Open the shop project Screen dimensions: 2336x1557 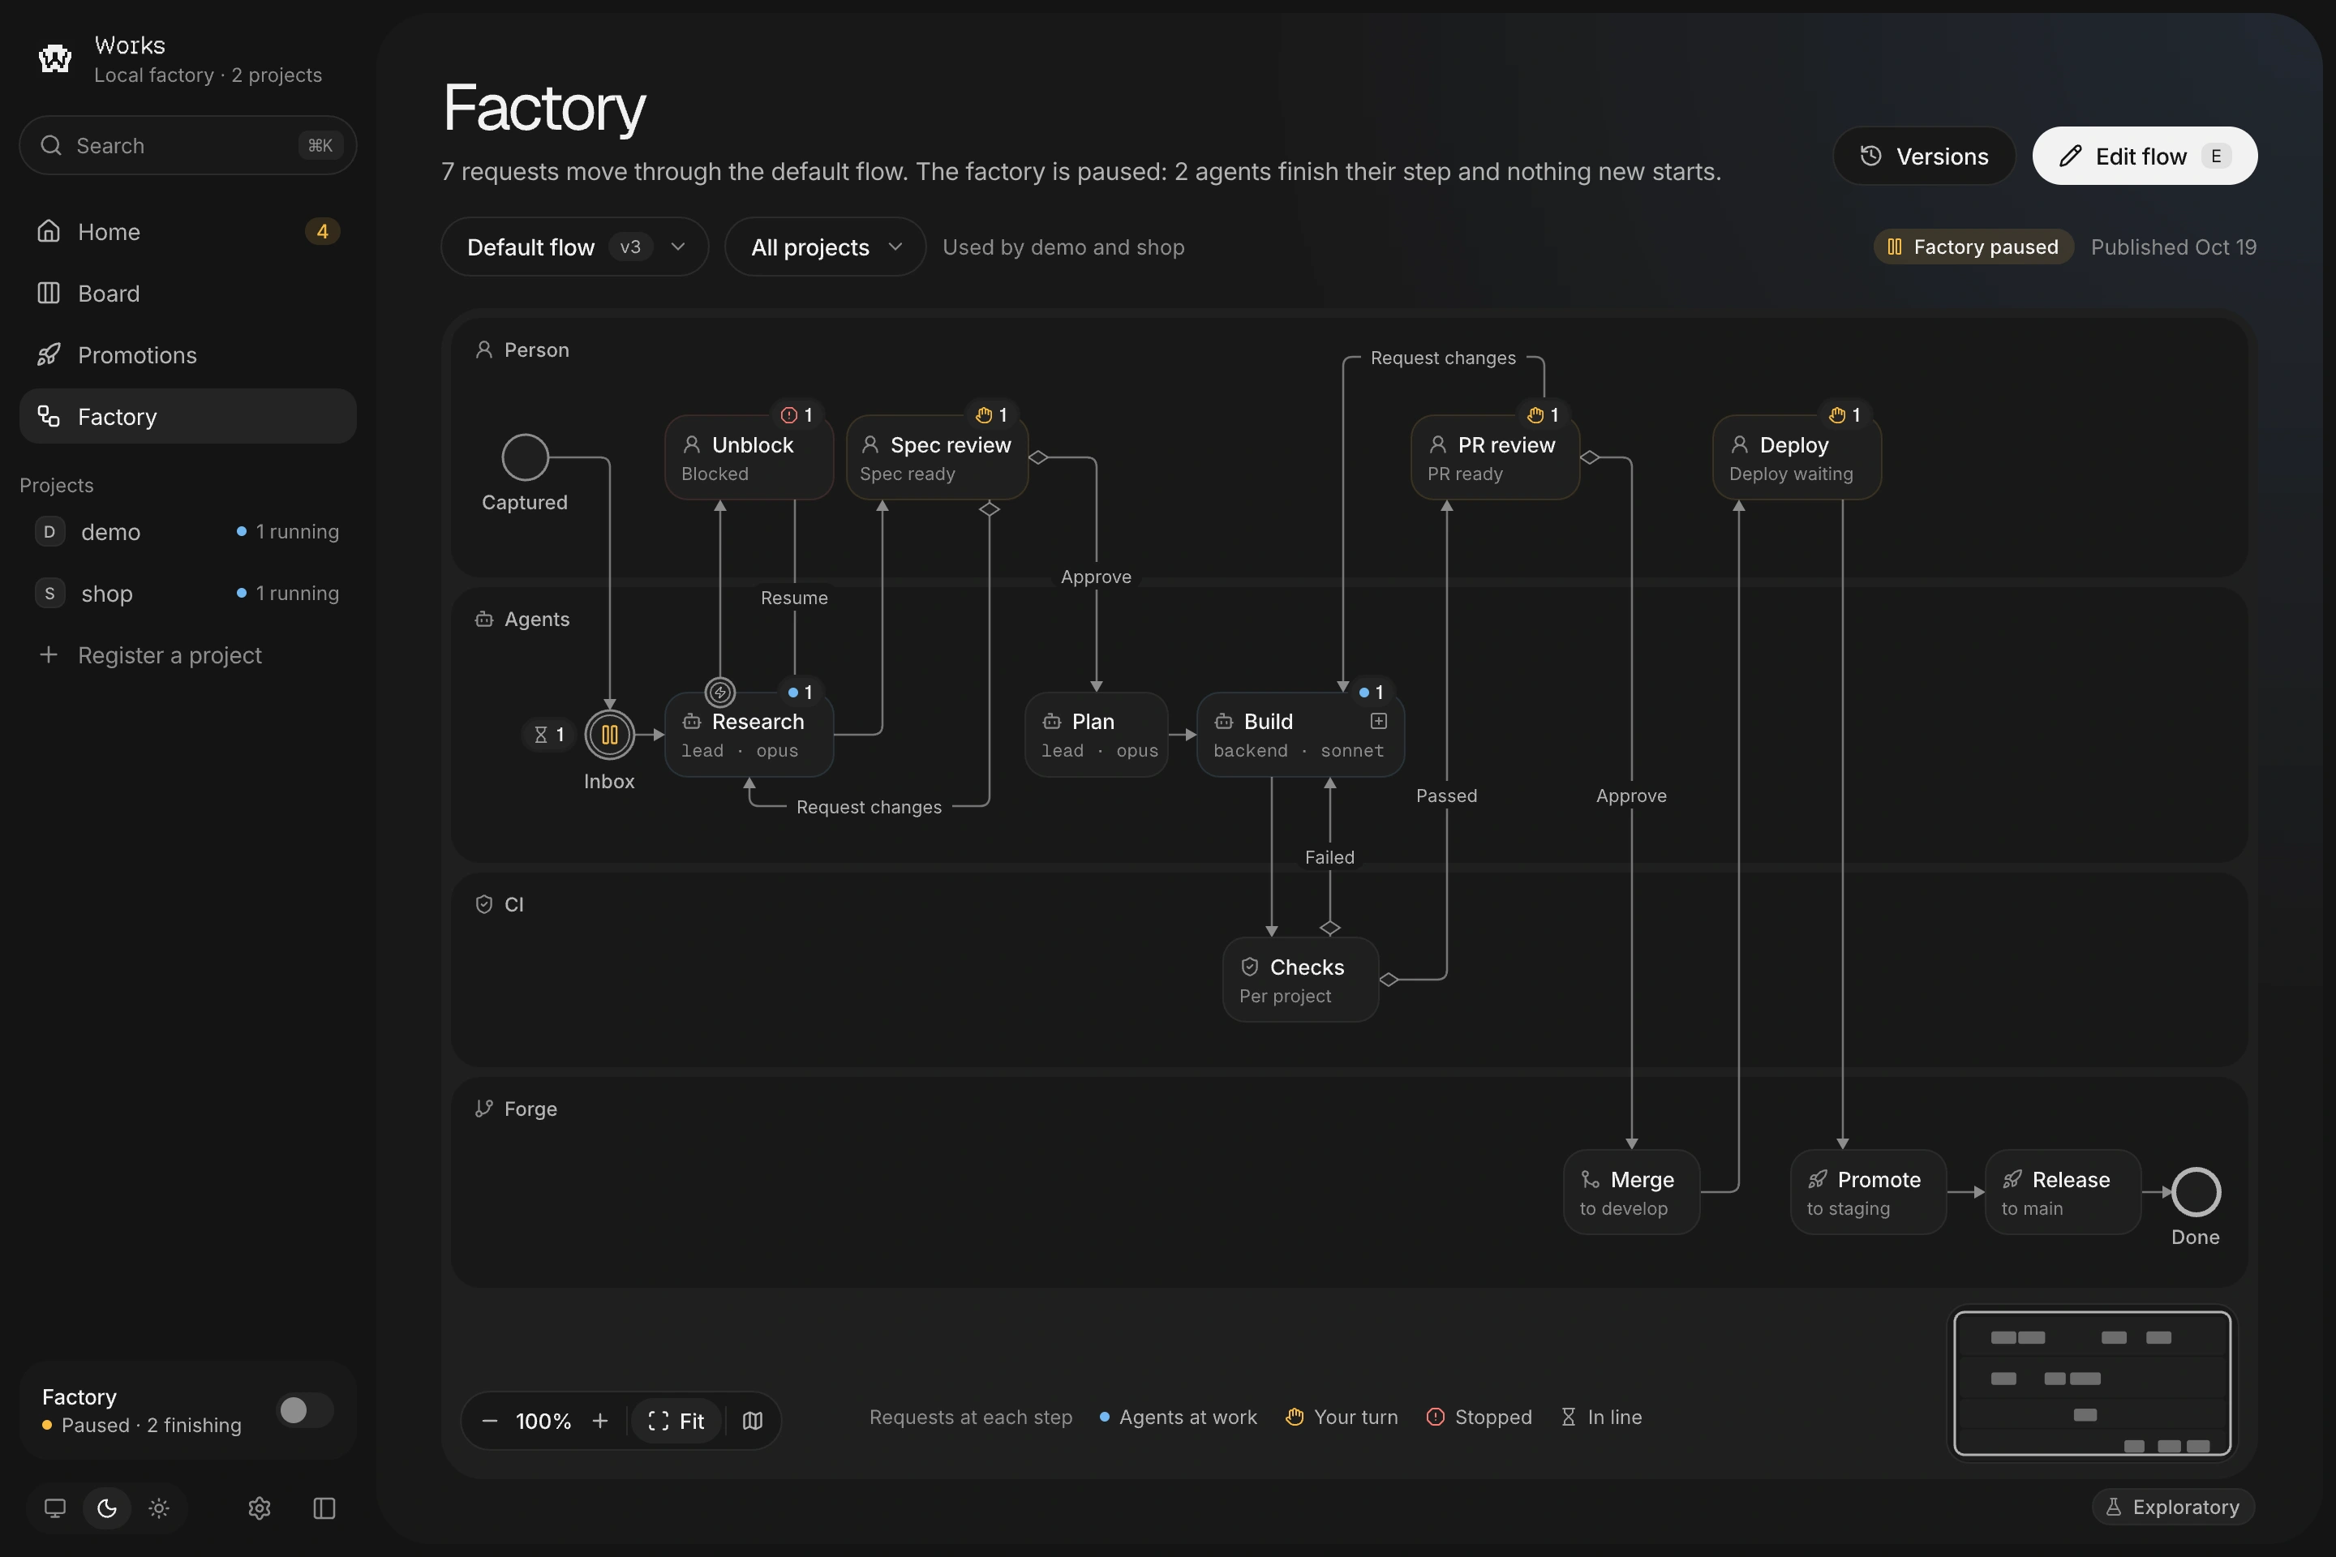(187, 593)
